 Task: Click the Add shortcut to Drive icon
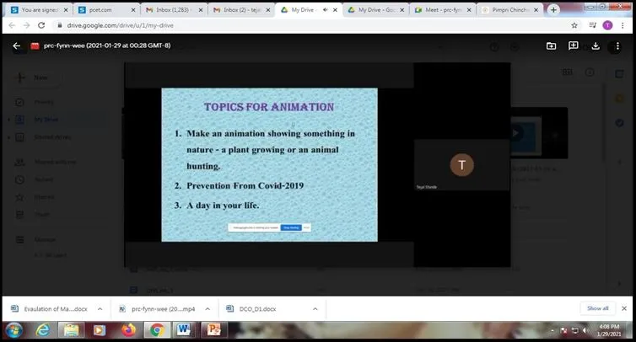551,45
